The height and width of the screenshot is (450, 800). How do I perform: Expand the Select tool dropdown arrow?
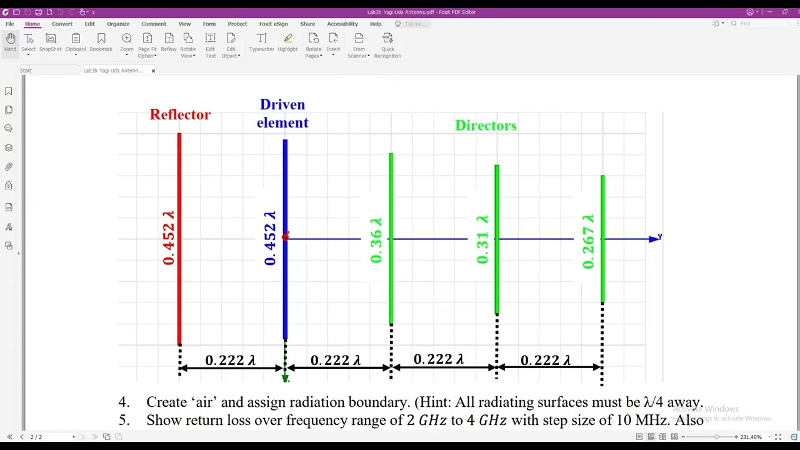pos(28,55)
